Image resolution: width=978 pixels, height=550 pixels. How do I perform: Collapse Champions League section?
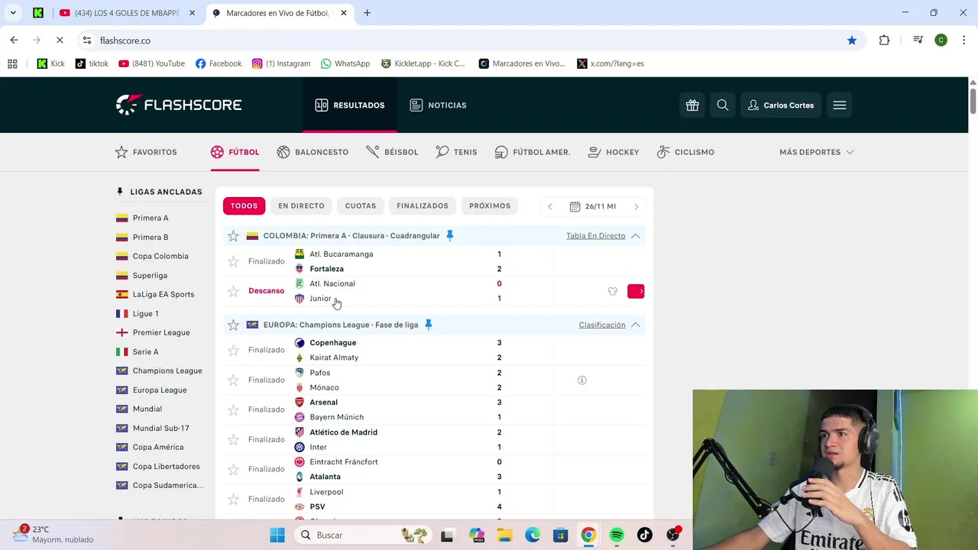(x=636, y=325)
